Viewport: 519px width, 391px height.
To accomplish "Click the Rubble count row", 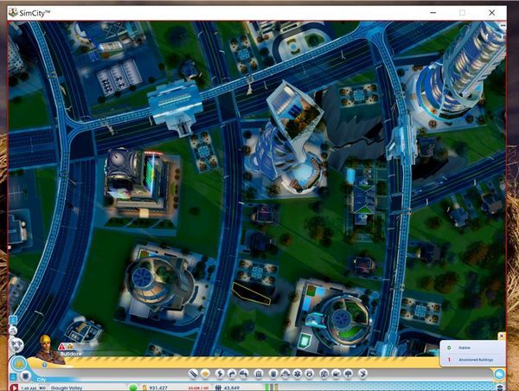I will point(471,348).
